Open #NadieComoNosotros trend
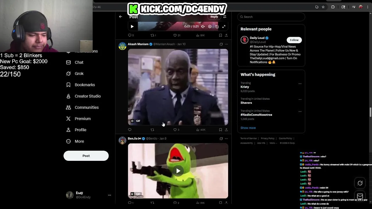372x209 pixels. click(256, 115)
